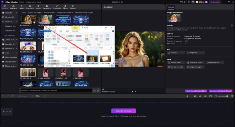235x127 pixels.
Task: Click the folder icon beside output path
Action: (94, 90)
